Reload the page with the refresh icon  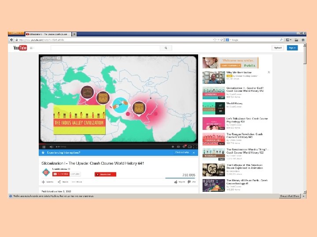[x=221, y=40]
